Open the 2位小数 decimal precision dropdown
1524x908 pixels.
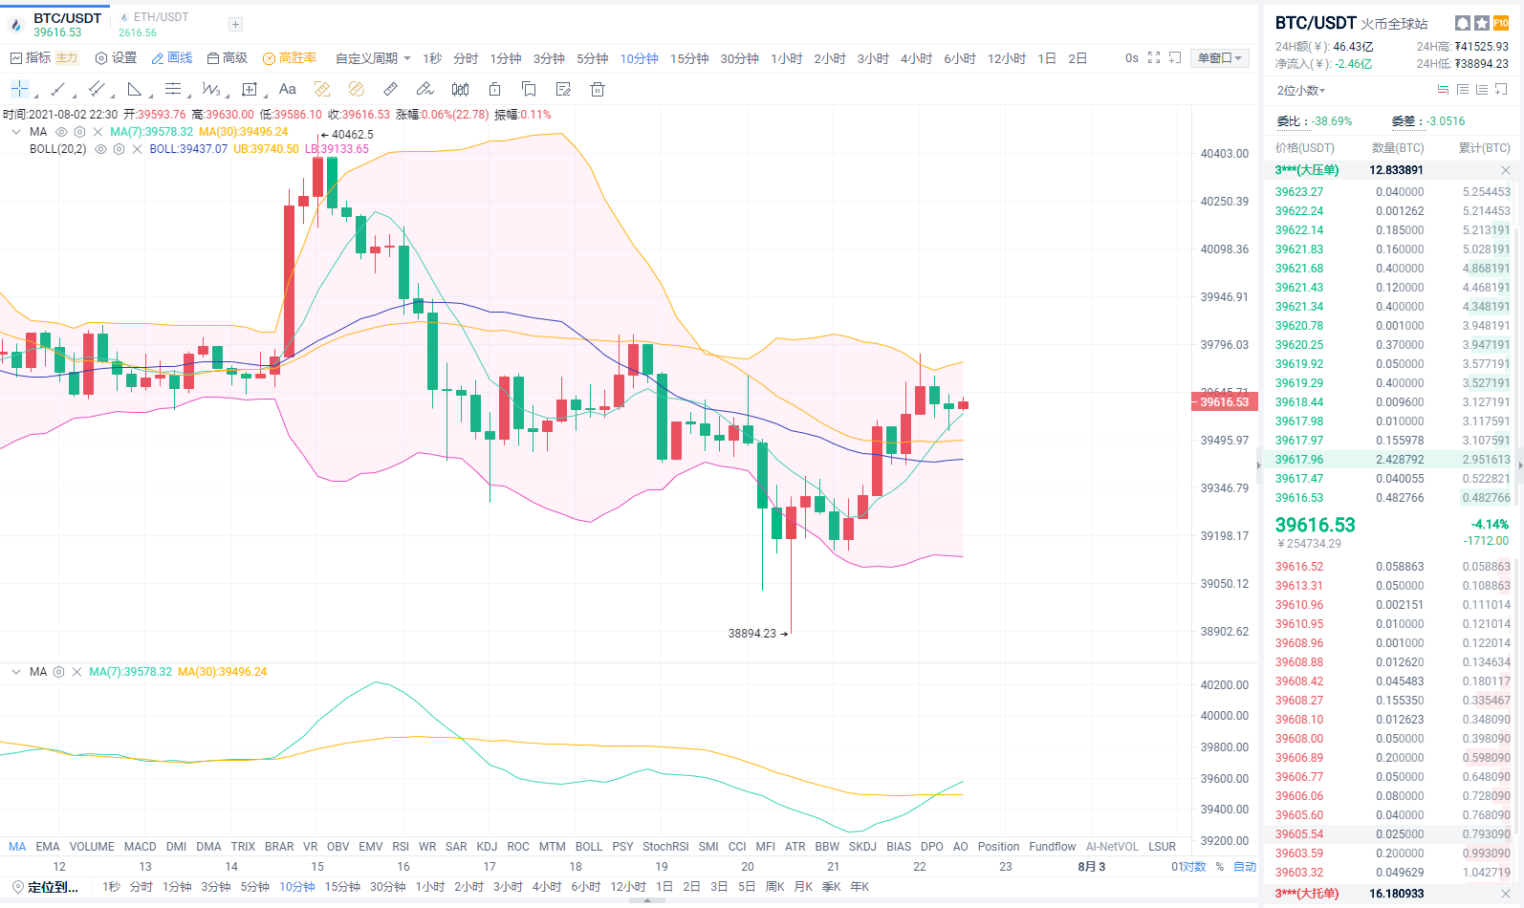click(x=1301, y=90)
